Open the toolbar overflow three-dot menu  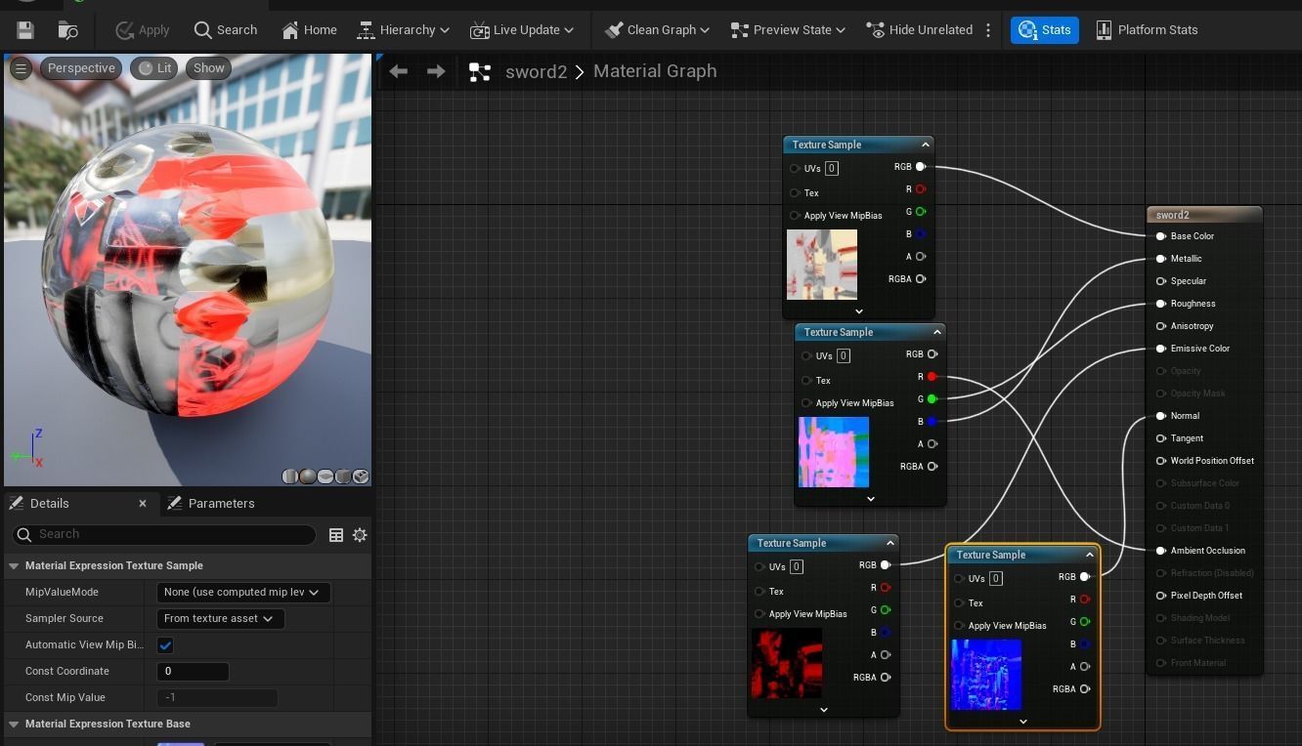[988, 30]
